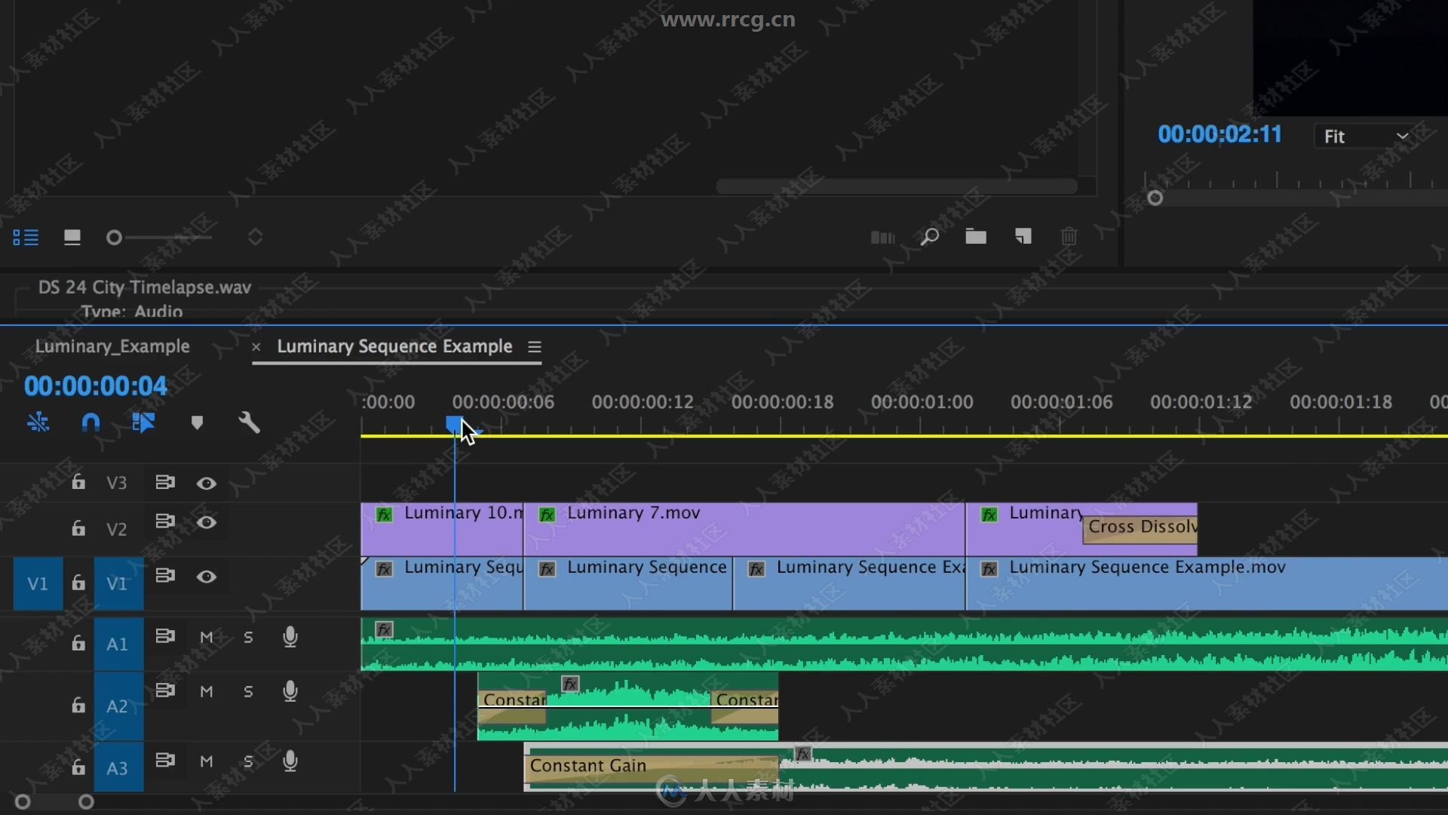Click program monitor playhead circle
Viewport: 1448px width, 815px height.
coord(1155,198)
